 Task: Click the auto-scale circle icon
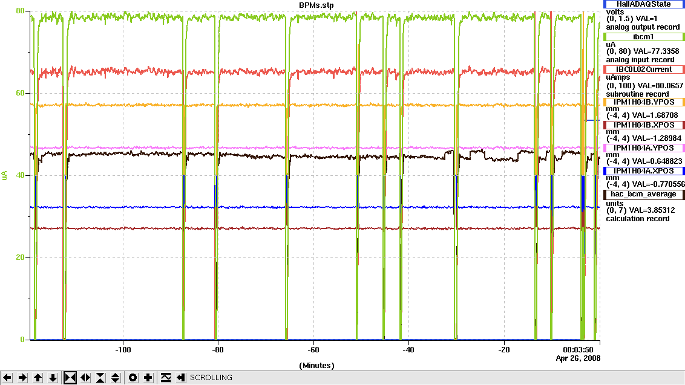coord(133,378)
